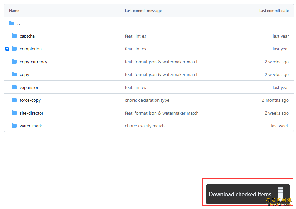This screenshot has height=209, width=296.
Task: Click the site-director folder icon
Action: (14, 113)
